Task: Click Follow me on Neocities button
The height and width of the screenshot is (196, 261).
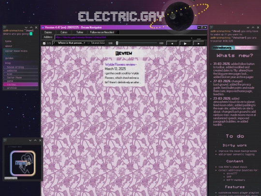Action: tap(103, 32)
